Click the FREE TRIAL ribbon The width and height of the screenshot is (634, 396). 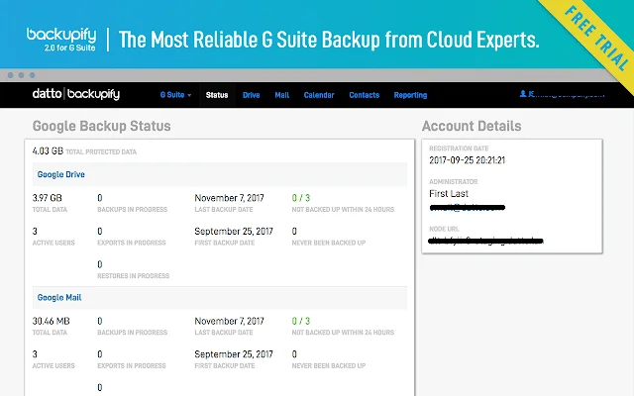[597, 39]
